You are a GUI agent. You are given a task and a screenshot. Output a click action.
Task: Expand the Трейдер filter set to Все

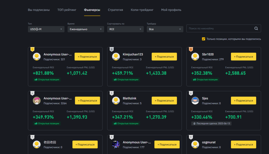pyautogui.click(x=165, y=29)
